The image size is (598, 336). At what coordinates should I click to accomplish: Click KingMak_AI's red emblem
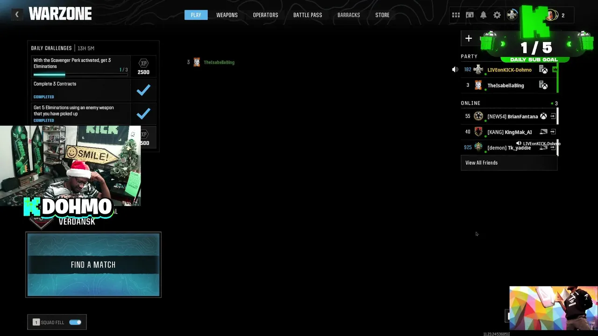point(478,132)
